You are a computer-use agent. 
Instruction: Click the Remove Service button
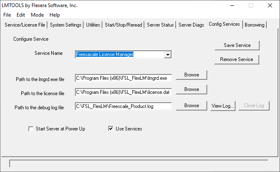(x=237, y=59)
